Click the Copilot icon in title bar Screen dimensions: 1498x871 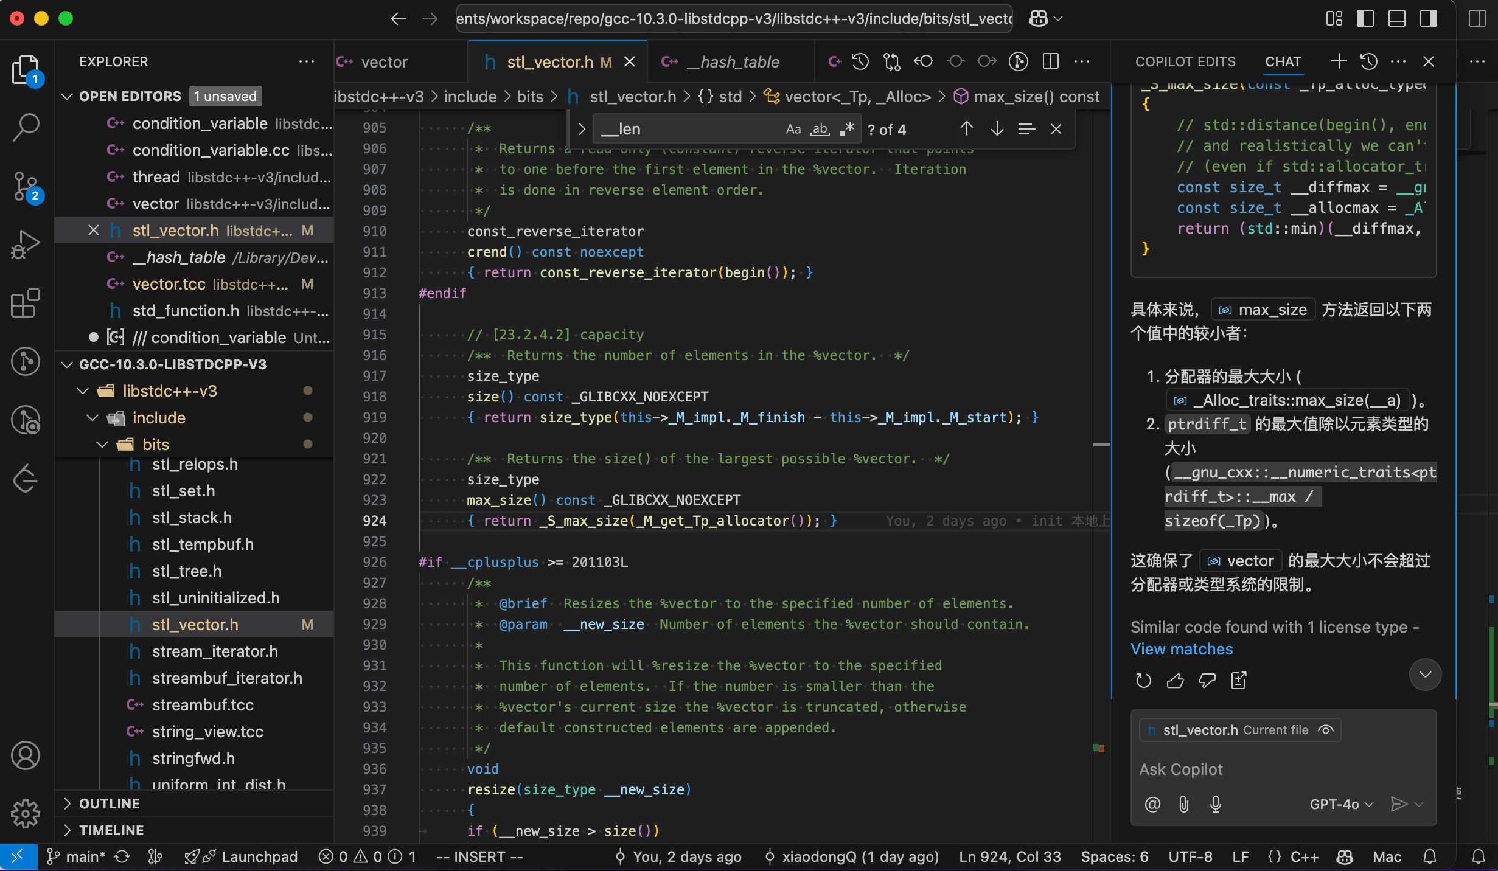(1038, 19)
